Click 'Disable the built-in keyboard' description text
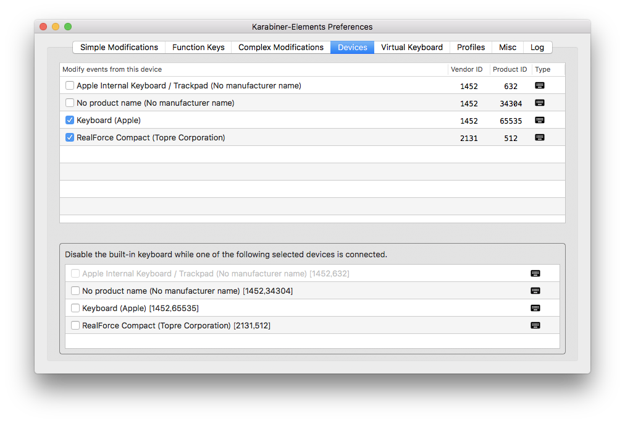The height and width of the screenshot is (423, 625). pyautogui.click(x=226, y=255)
